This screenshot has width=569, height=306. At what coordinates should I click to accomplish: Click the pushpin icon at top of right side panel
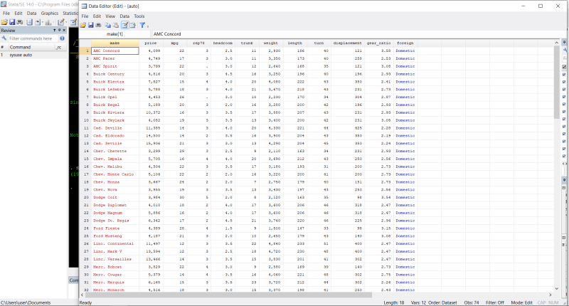pyautogui.click(x=564, y=42)
